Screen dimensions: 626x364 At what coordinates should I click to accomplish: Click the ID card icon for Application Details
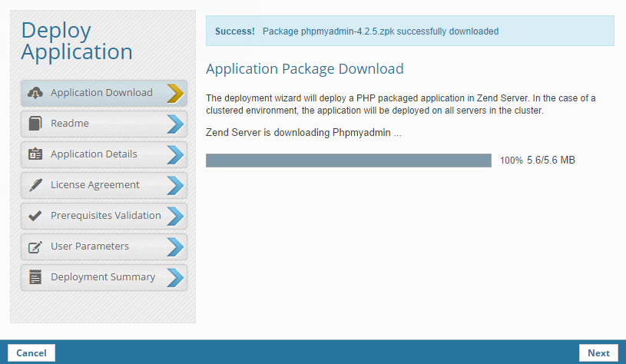35,154
